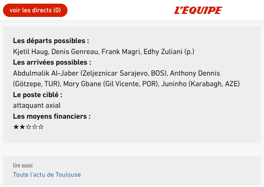Click the 'voir les directs (0)' button
Screen dimensions: 264x187
(35, 10)
